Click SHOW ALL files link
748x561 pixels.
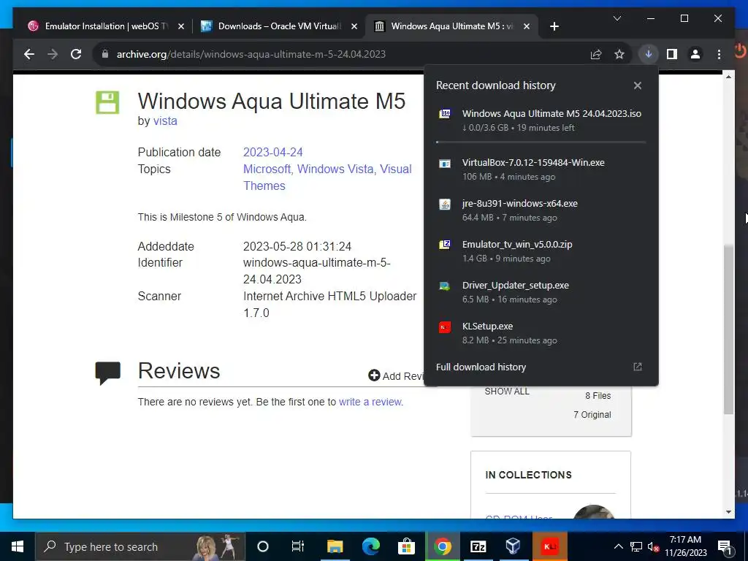507,392
